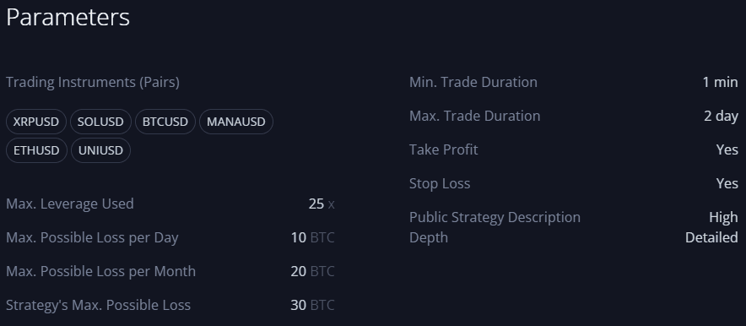Click the UNIUSD trading pair tag
This screenshot has height=326, width=746.
click(x=100, y=150)
